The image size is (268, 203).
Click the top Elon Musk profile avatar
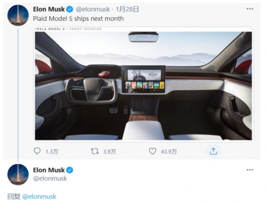click(18, 15)
